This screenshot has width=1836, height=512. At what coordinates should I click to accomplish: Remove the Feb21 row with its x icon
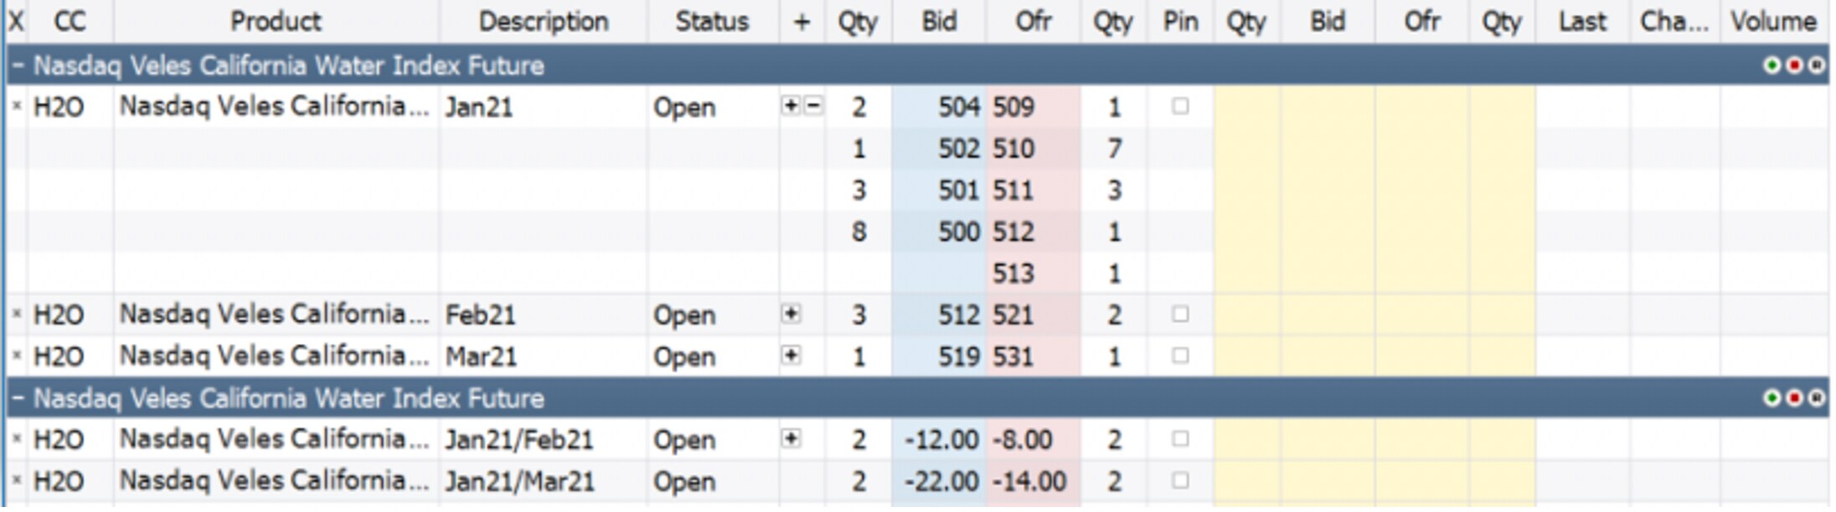16,315
